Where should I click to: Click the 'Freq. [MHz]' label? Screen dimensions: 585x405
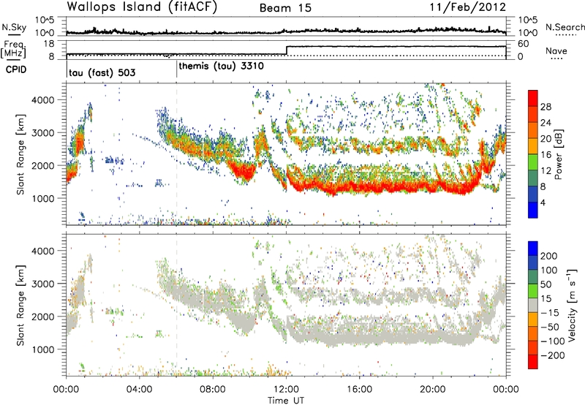[x=13, y=49]
